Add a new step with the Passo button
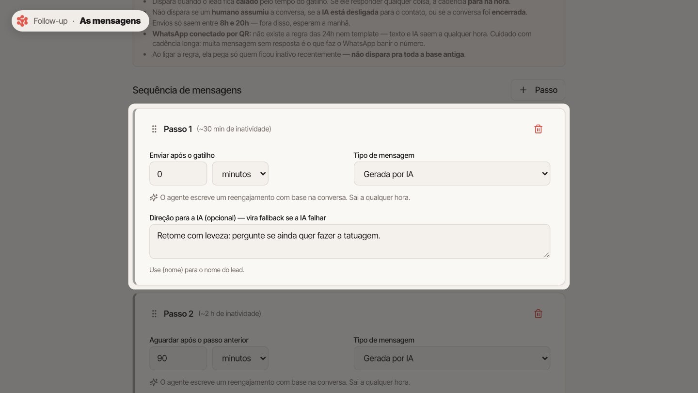The height and width of the screenshot is (393, 698). pyautogui.click(x=538, y=90)
